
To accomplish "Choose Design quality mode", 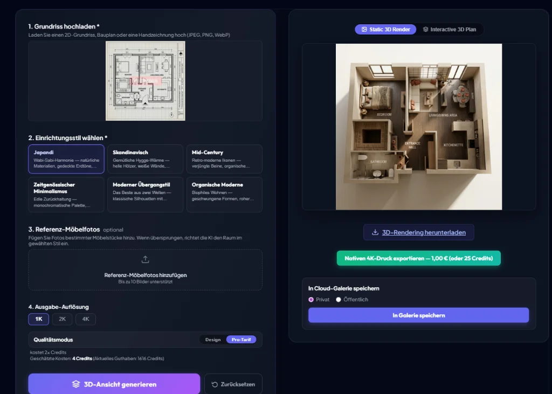I will (x=213, y=340).
